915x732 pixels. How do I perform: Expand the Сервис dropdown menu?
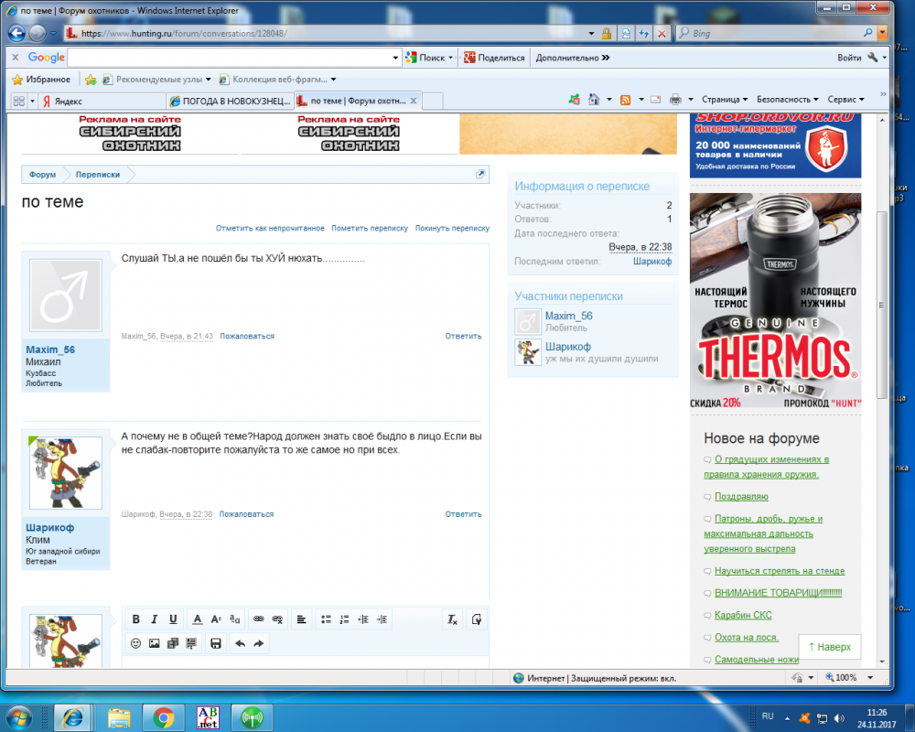coord(845,100)
